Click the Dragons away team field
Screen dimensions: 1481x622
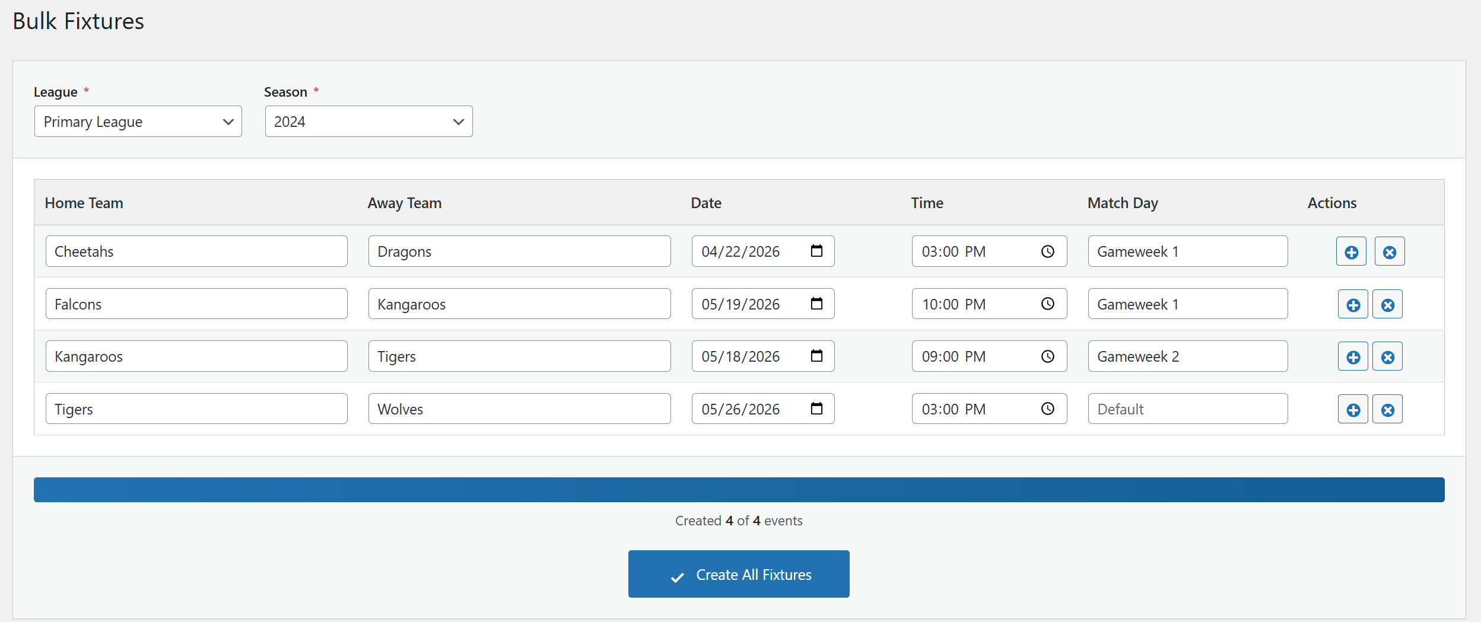click(519, 251)
